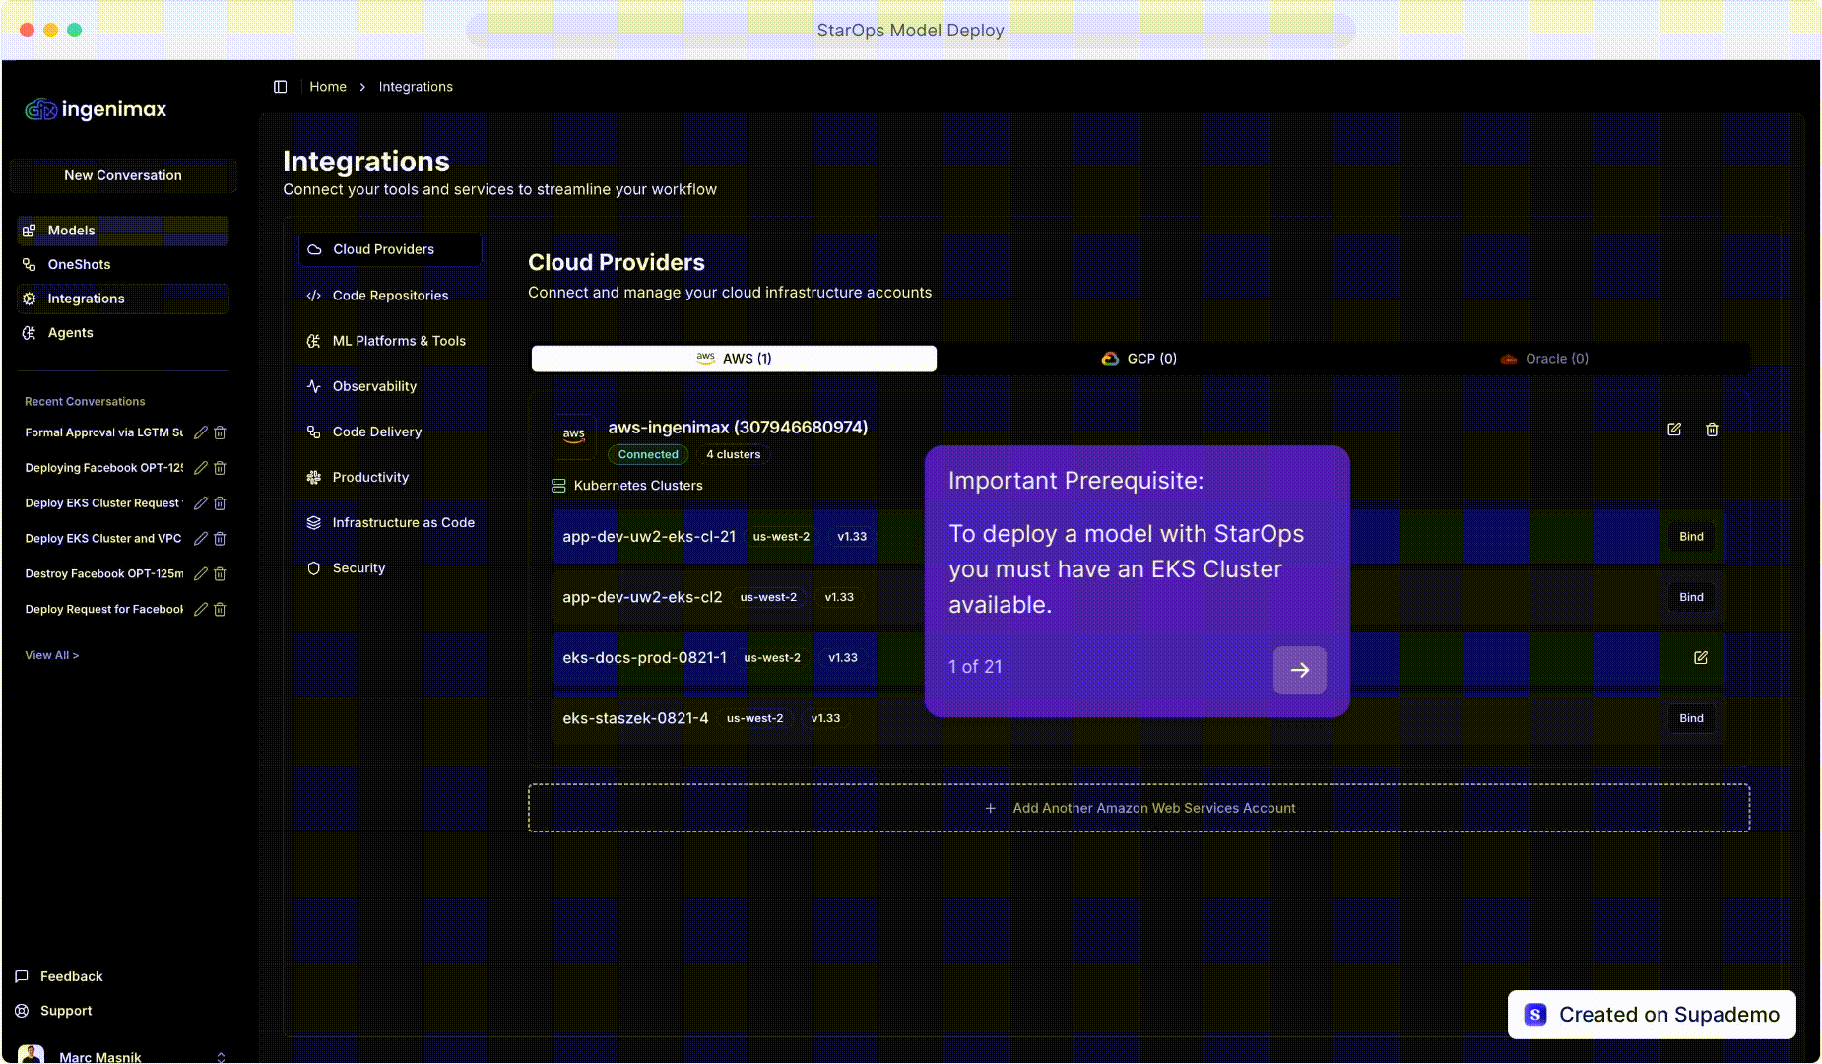The height and width of the screenshot is (1064, 1822).
Task: Click the Connected status badge
Action: 648,454
